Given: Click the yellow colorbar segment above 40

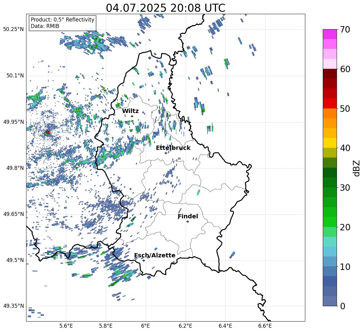Looking at the screenshot, I should 330,143.
